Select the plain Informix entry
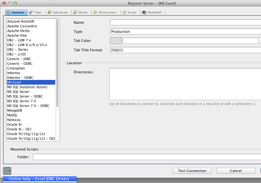261x183 pixels. [31, 73]
